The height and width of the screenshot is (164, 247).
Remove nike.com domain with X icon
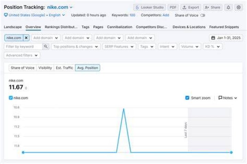(x=26, y=38)
